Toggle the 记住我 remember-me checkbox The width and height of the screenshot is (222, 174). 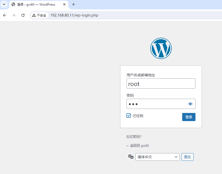coord(129,115)
